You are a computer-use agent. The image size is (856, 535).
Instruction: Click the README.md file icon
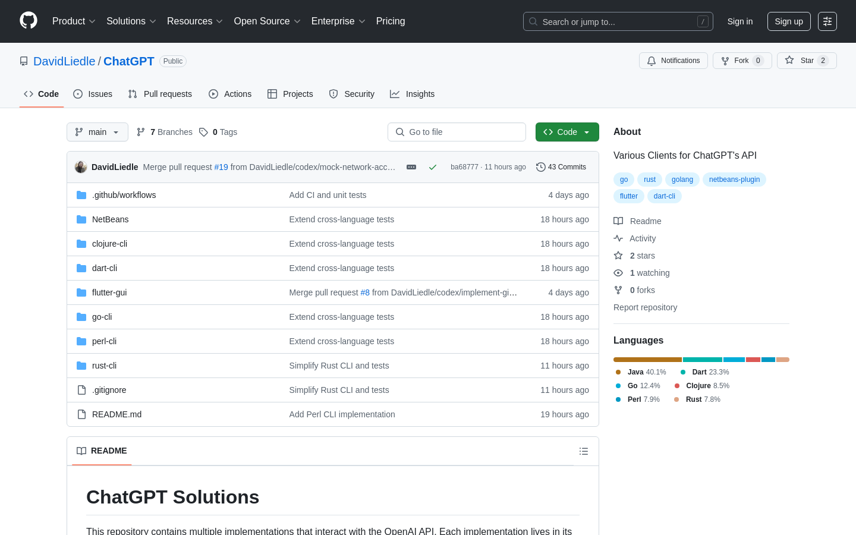tap(81, 414)
